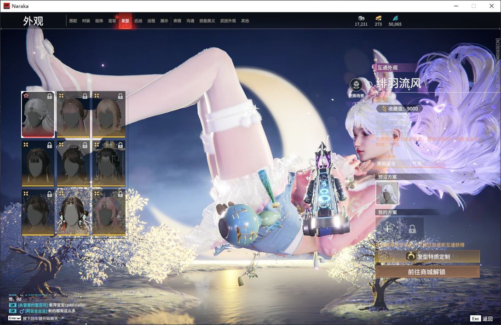Screen dimensions: 501x325
Task: Click the gold ticket icon above 273
Action: tap(378, 18)
